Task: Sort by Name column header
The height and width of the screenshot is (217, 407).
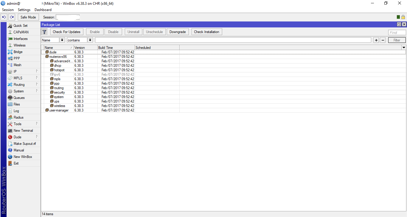Action: point(59,47)
